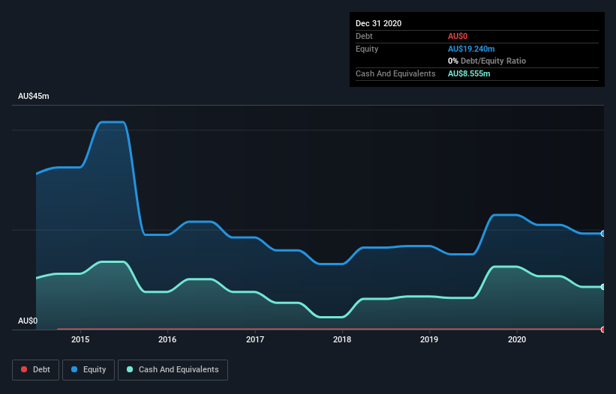This screenshot has width=616, height=394.
Task: Click the Equity row label in tooltip
Action: 367,49
